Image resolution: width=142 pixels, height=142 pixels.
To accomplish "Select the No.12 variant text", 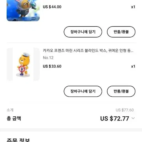I will click(48, 58).
